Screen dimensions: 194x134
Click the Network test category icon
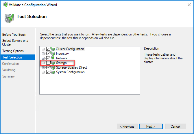[53, 58]
